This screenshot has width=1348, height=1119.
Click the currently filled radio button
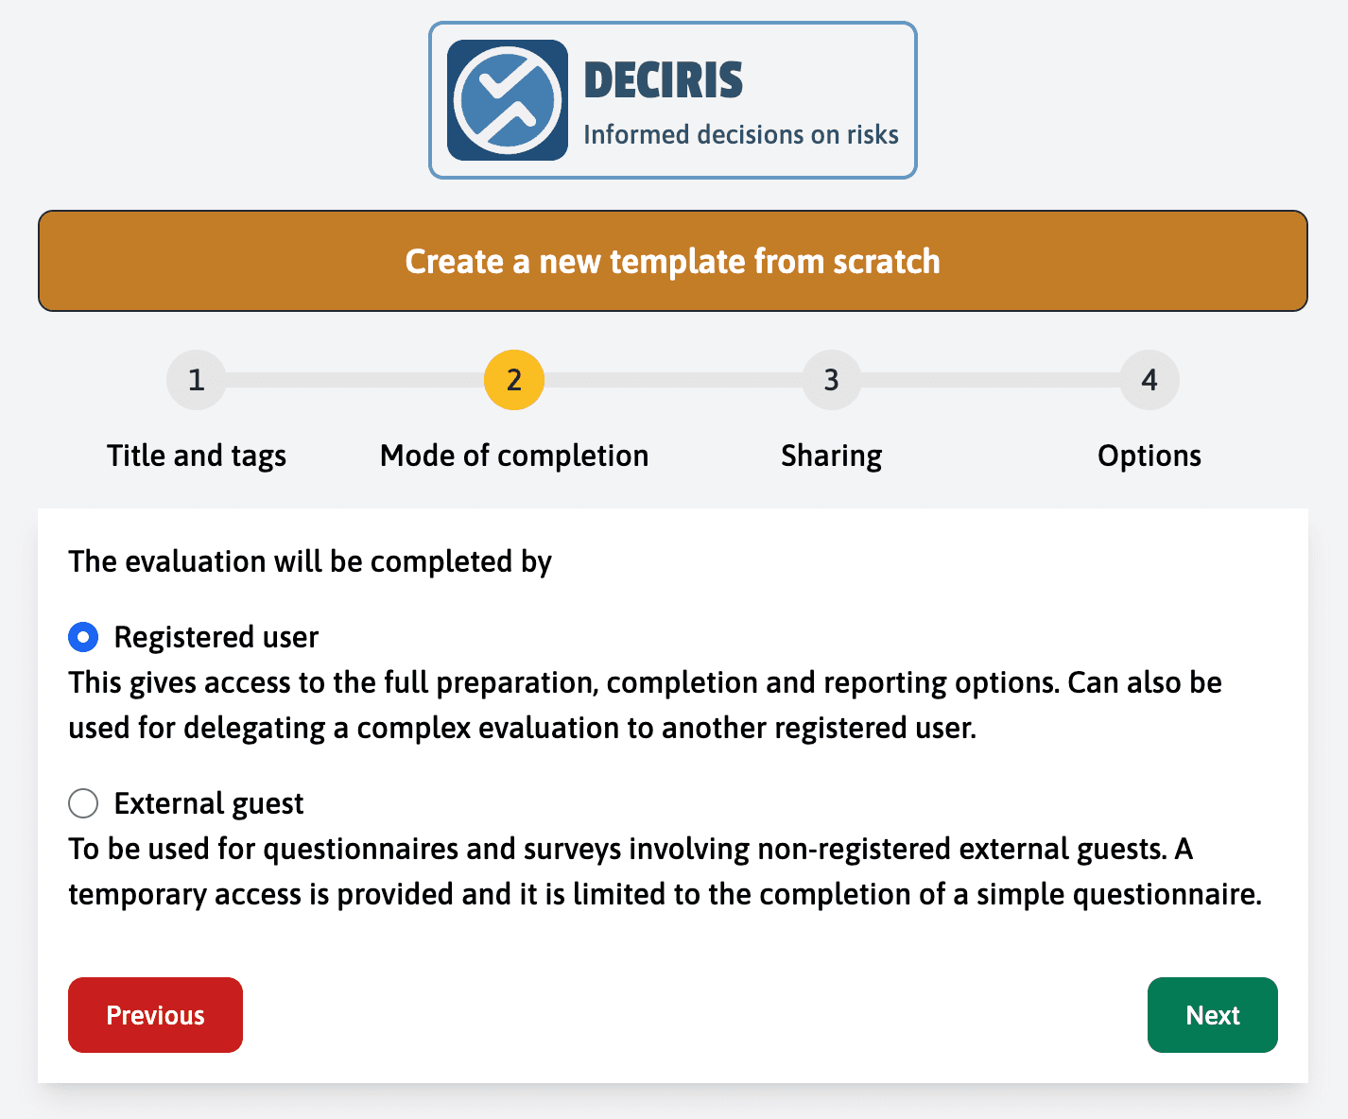[83, 637]
